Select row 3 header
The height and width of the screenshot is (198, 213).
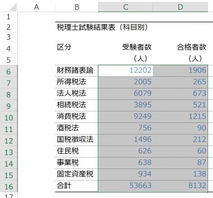click(9, 37)
